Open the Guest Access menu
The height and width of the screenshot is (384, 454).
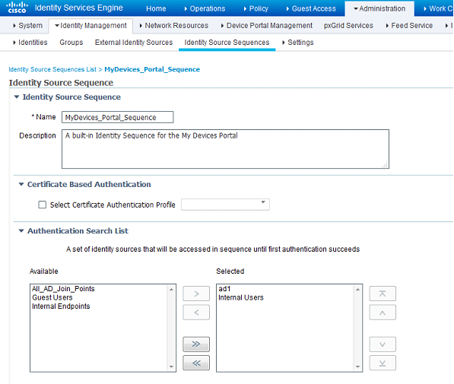point(311,8)
